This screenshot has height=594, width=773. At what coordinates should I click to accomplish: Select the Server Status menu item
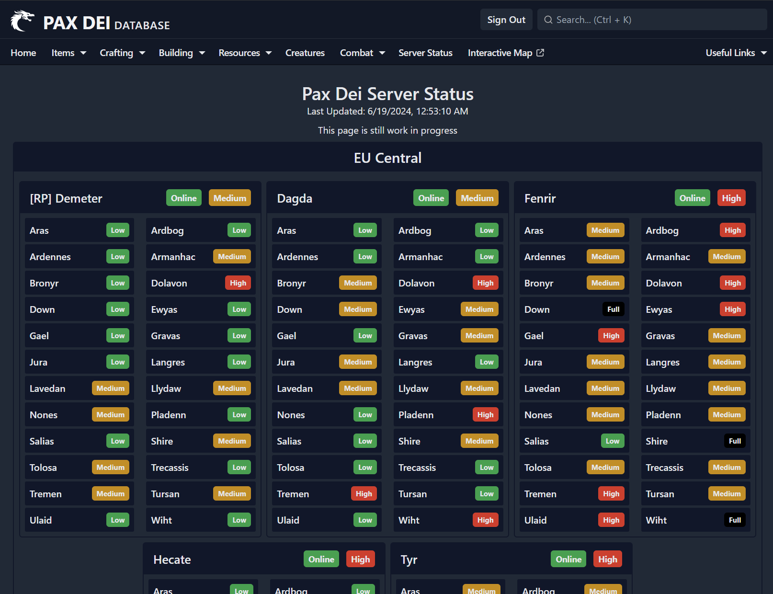425,53
